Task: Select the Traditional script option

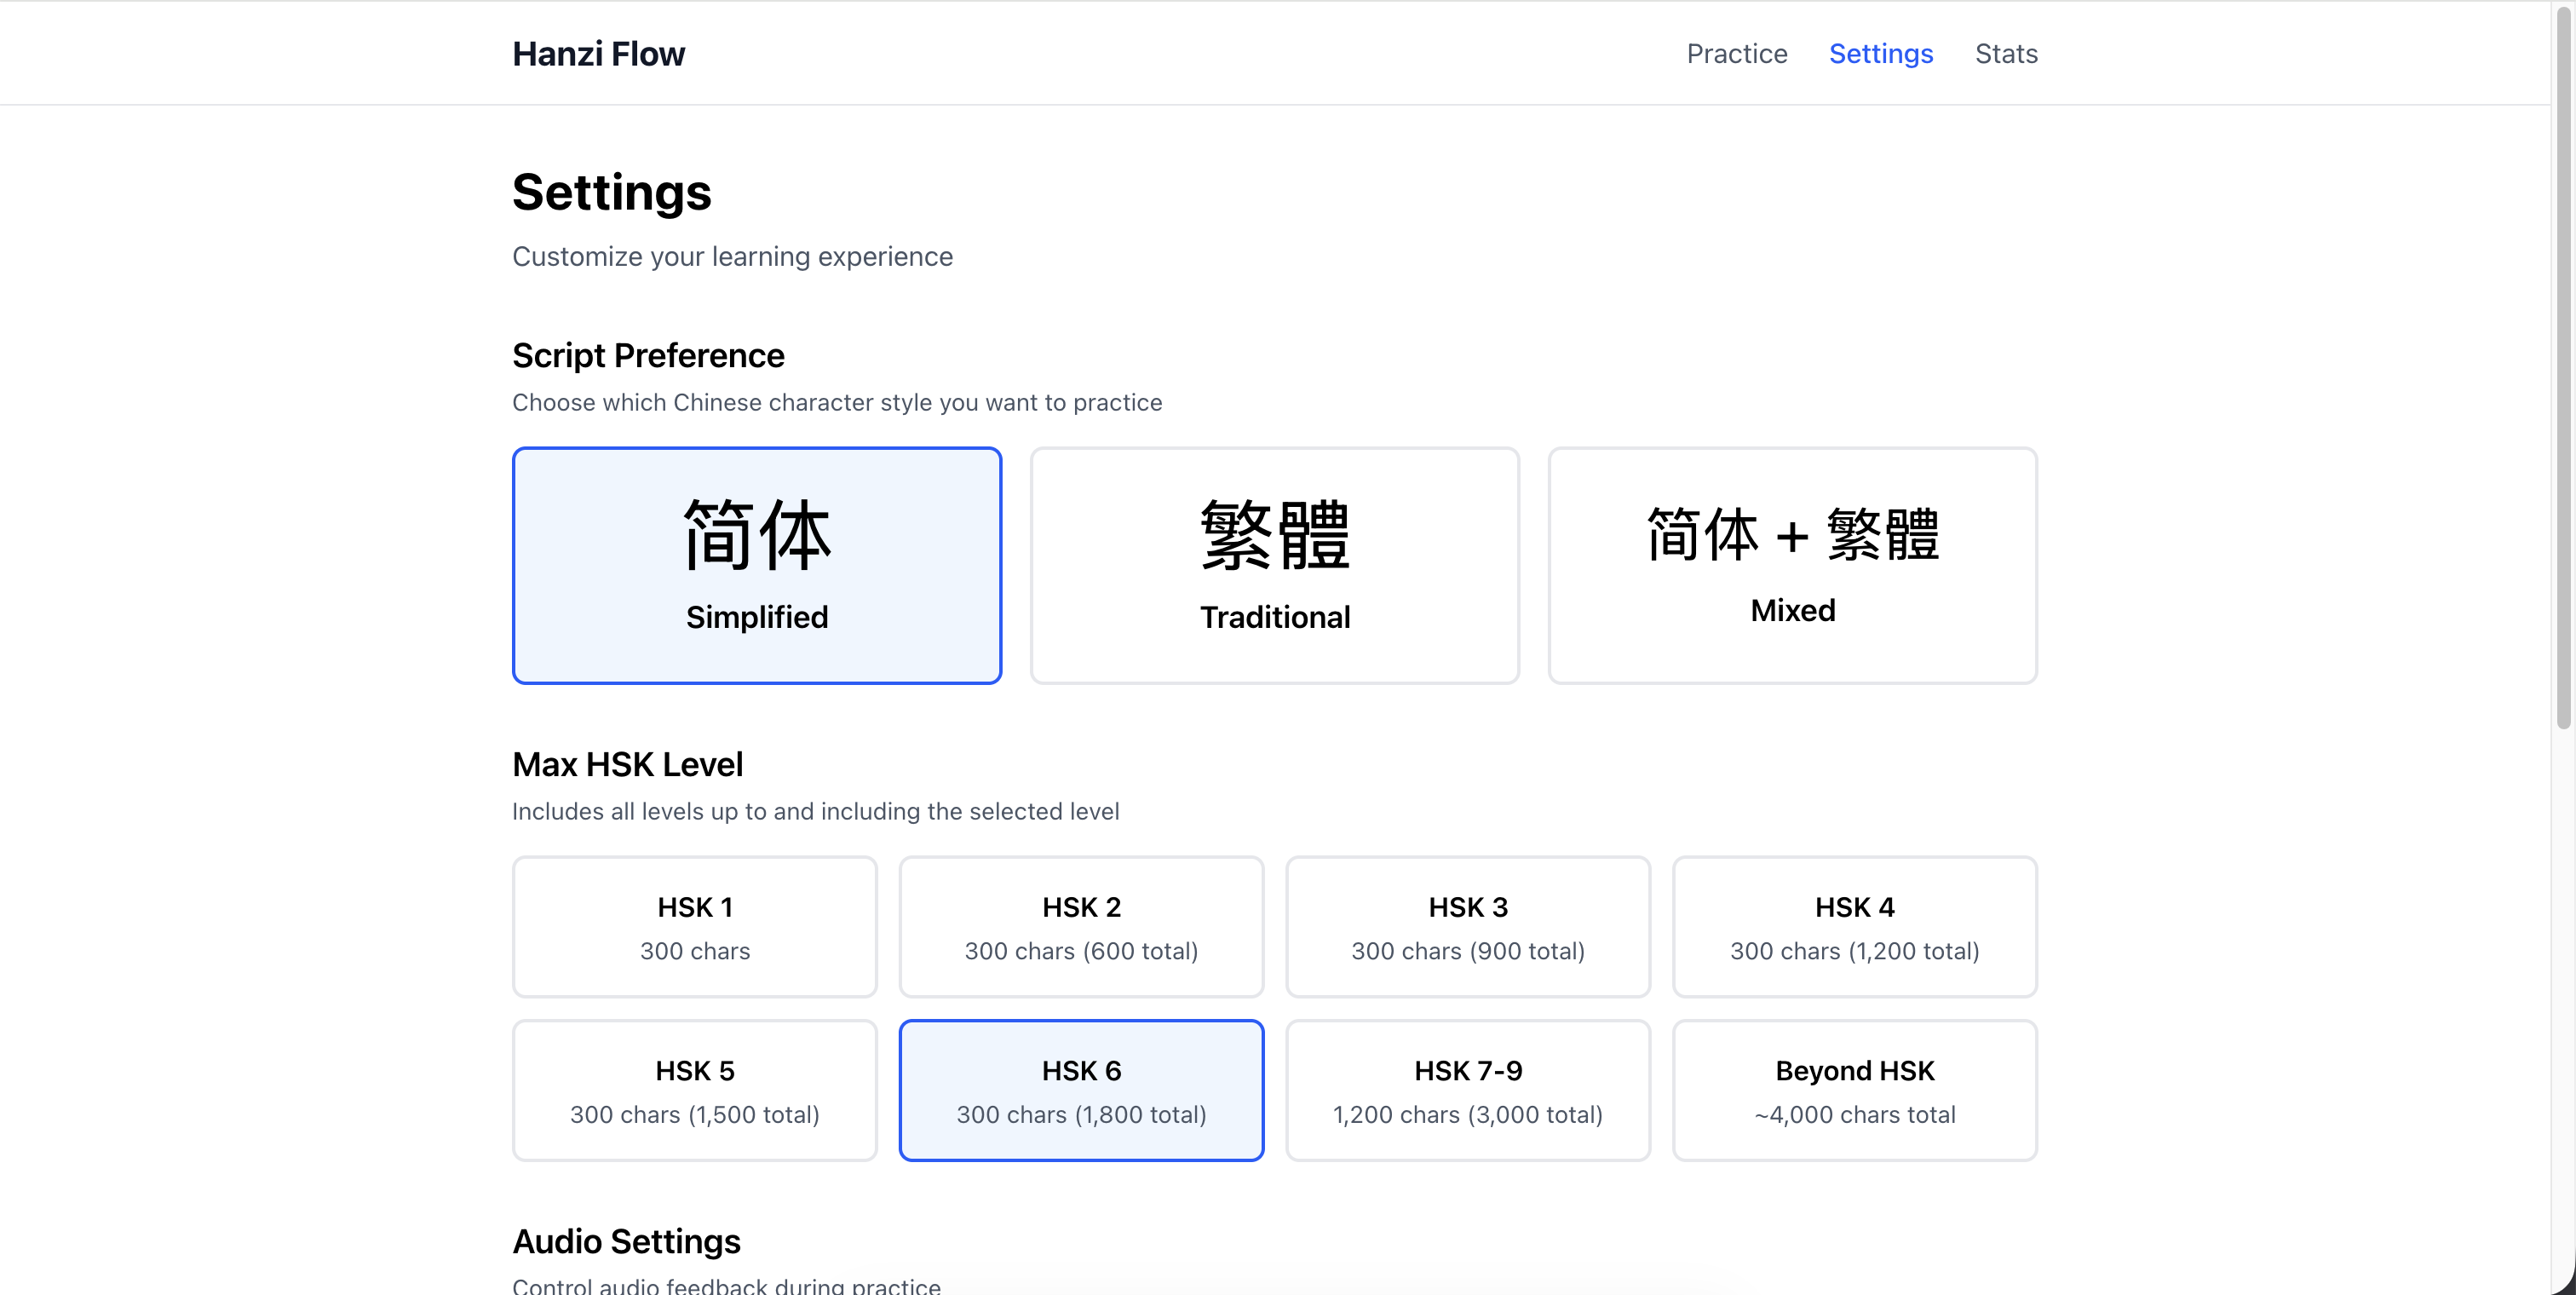Action: click(x=1274, y=565)
